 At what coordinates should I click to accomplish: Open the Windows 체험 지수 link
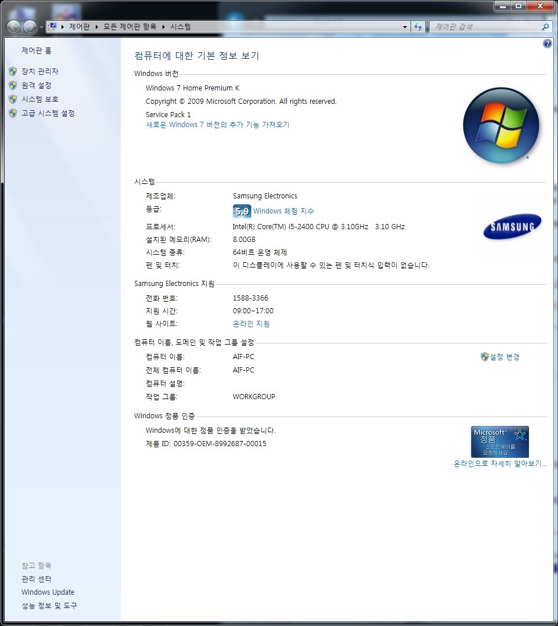click(283, 211)
